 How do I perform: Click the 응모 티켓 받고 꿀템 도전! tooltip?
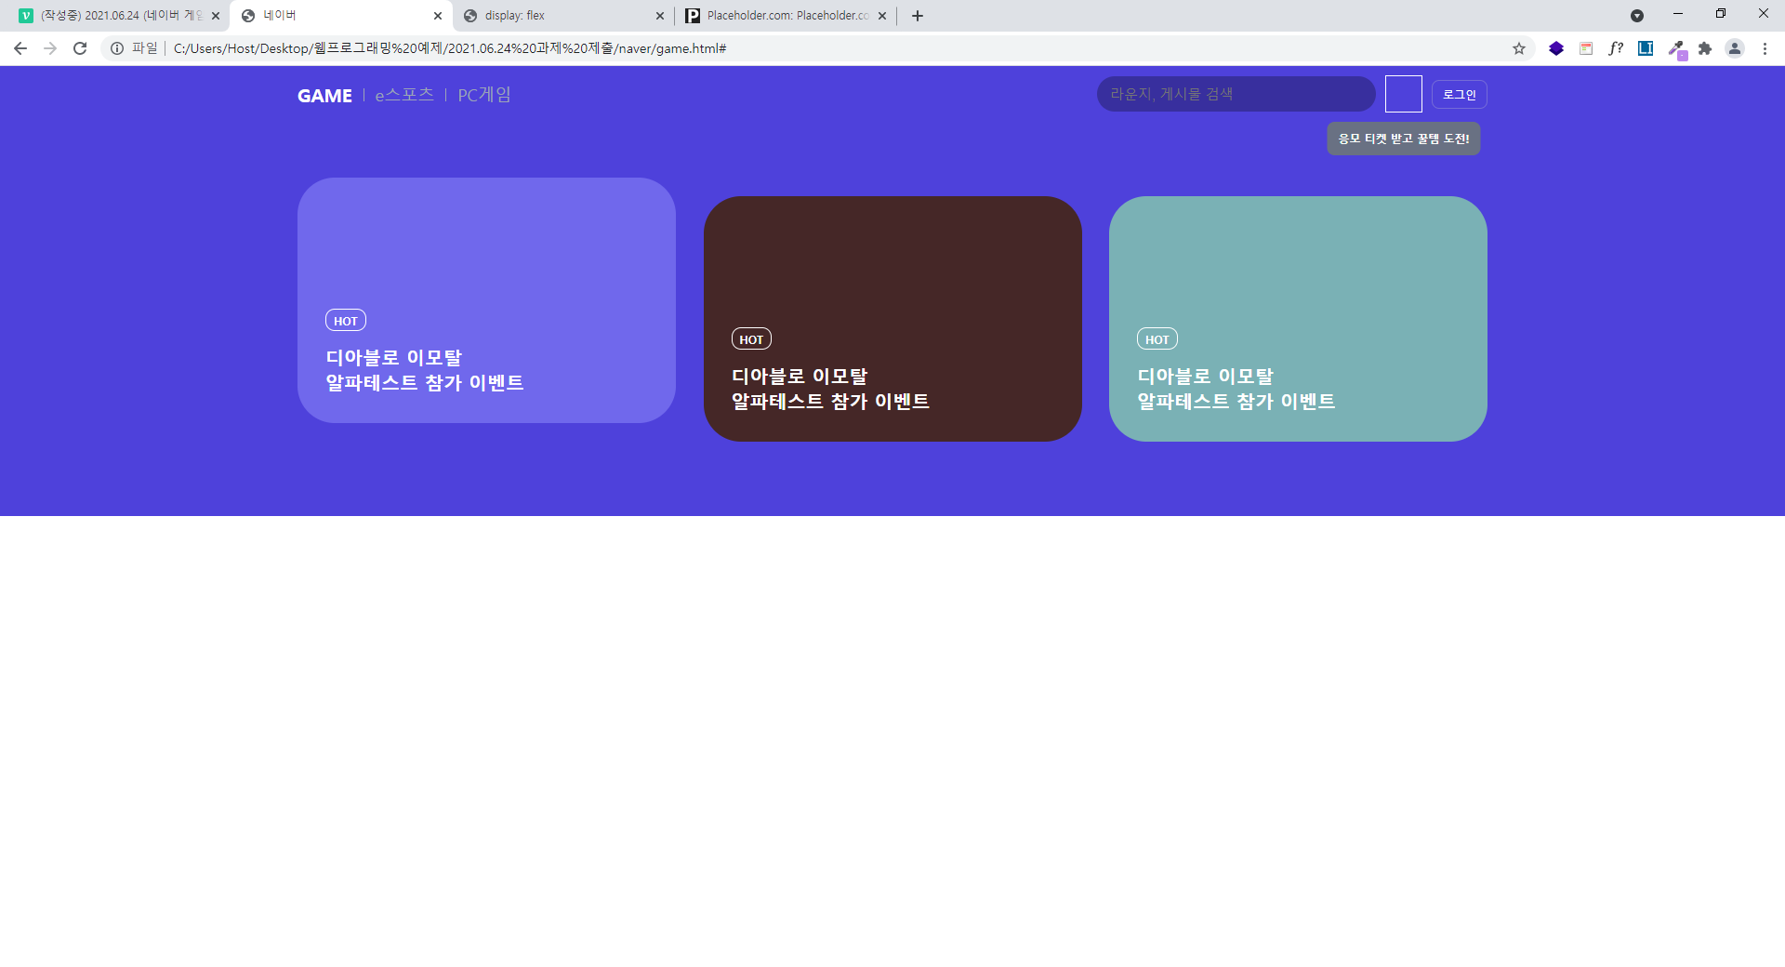[1403, 139]
